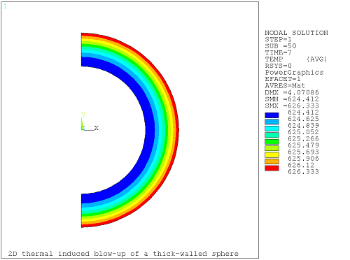Click the 'SUB =50' text
The height and width of the screenshot is (260, 350).
pyautogui.click(x=281, y=46)
